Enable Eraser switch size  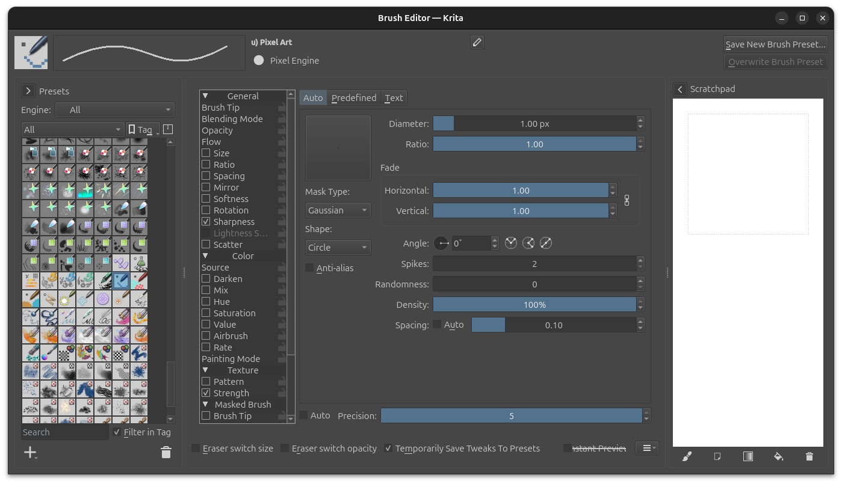click(x=196, y=449)
